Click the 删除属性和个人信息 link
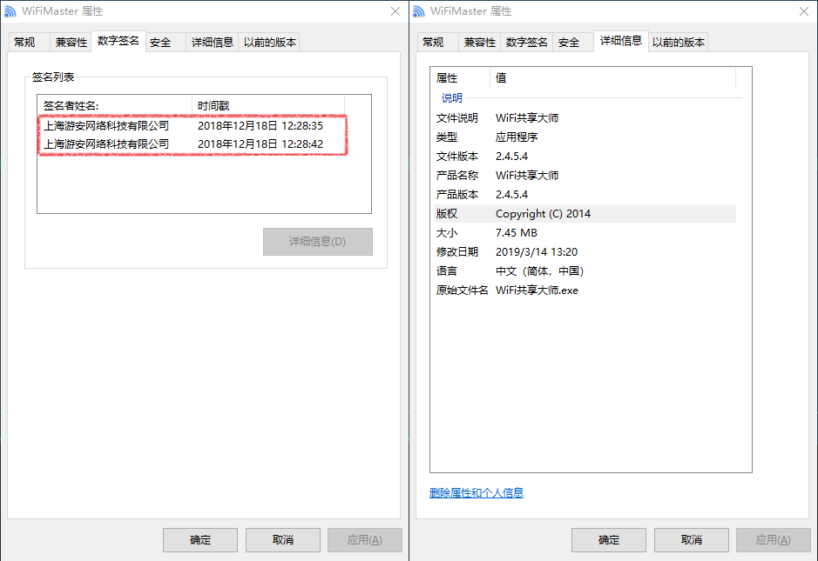The width and height of the screenshot is (818, 561). (477, 493)
